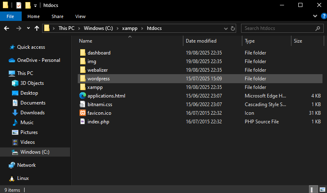Select applications.html Edge icon

83,96
